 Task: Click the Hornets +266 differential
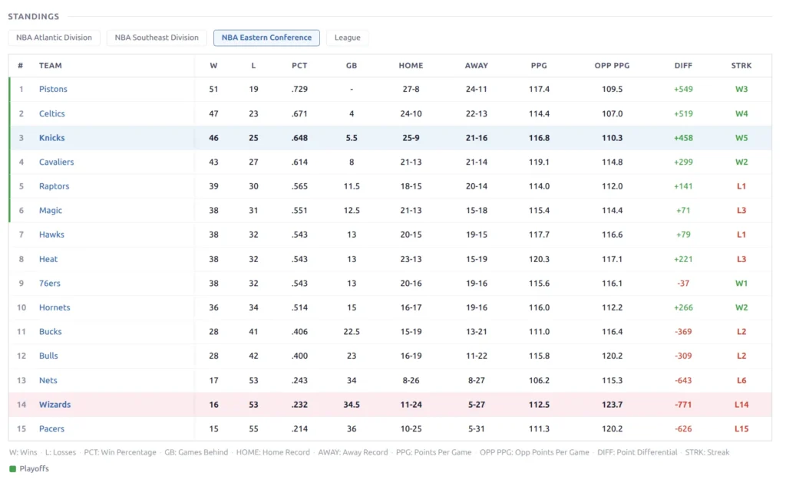click(683, 308)
